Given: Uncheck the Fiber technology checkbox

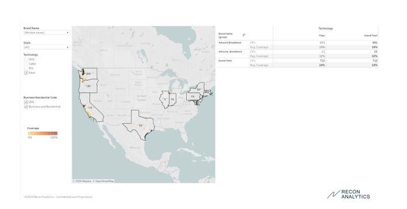Looking at the screenshot, I should coord(26,73).
